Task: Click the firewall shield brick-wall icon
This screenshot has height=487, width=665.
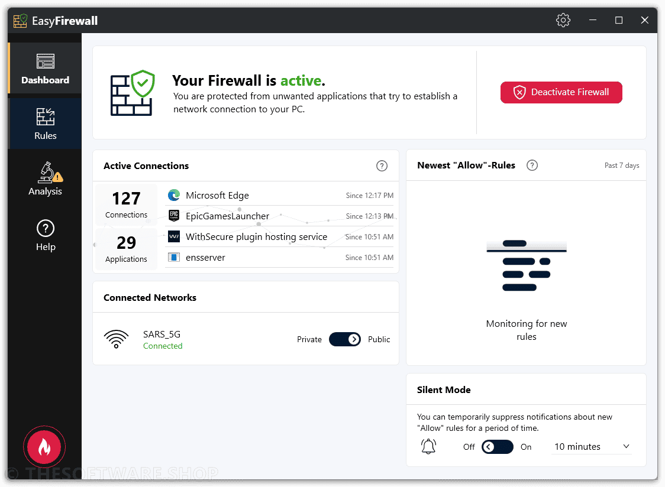Action: [133, 93]
